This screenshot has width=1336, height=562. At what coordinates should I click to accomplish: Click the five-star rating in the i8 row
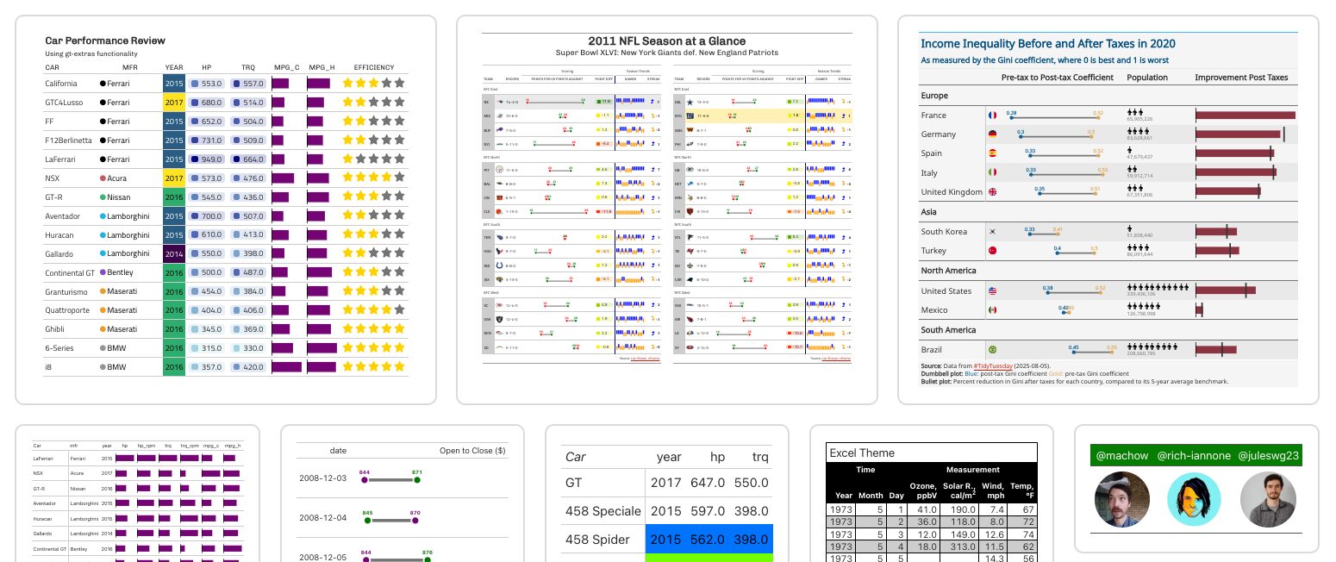(x=373, y=367)
